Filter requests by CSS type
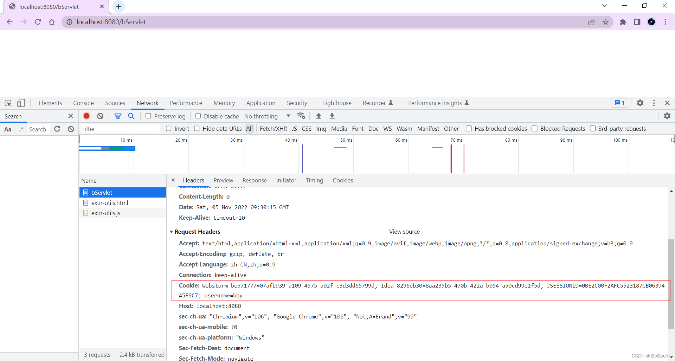Viewport: 675px width, 361px height. [x=307, y=129]
